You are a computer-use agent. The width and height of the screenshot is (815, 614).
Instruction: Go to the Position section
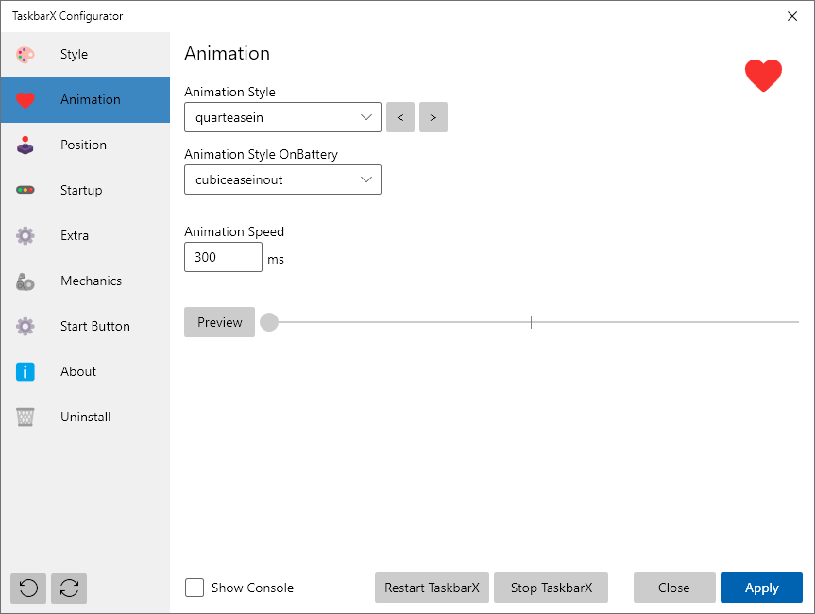[85, 145]
